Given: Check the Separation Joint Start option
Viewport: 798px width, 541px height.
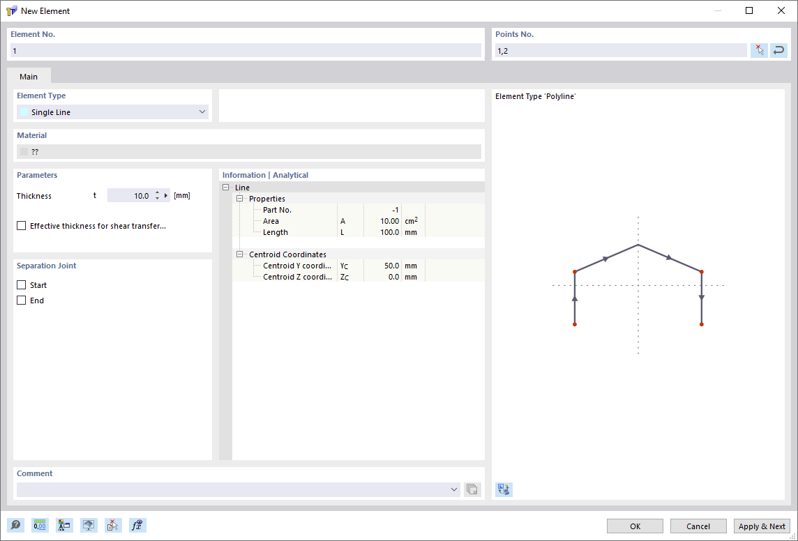Looking at the screenshot, I should pos(20,284).
